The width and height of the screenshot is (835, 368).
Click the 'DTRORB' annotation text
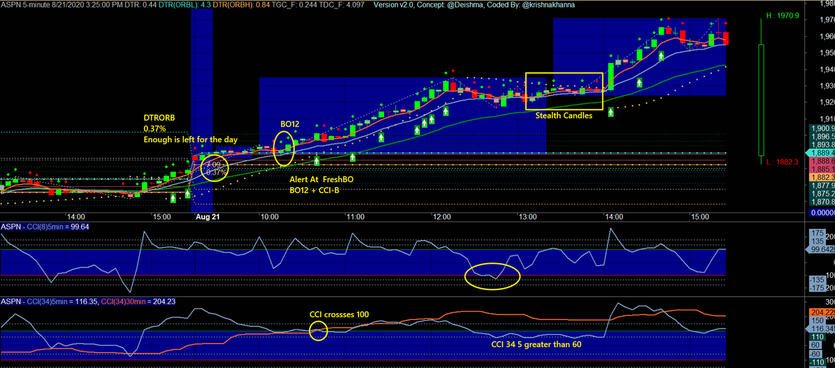point(161,118)
